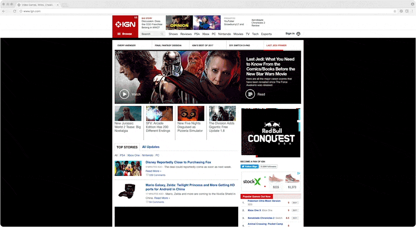
Task: Open the New Jurassic World 2 Tease thumbnail
Action: coord(128,113)
